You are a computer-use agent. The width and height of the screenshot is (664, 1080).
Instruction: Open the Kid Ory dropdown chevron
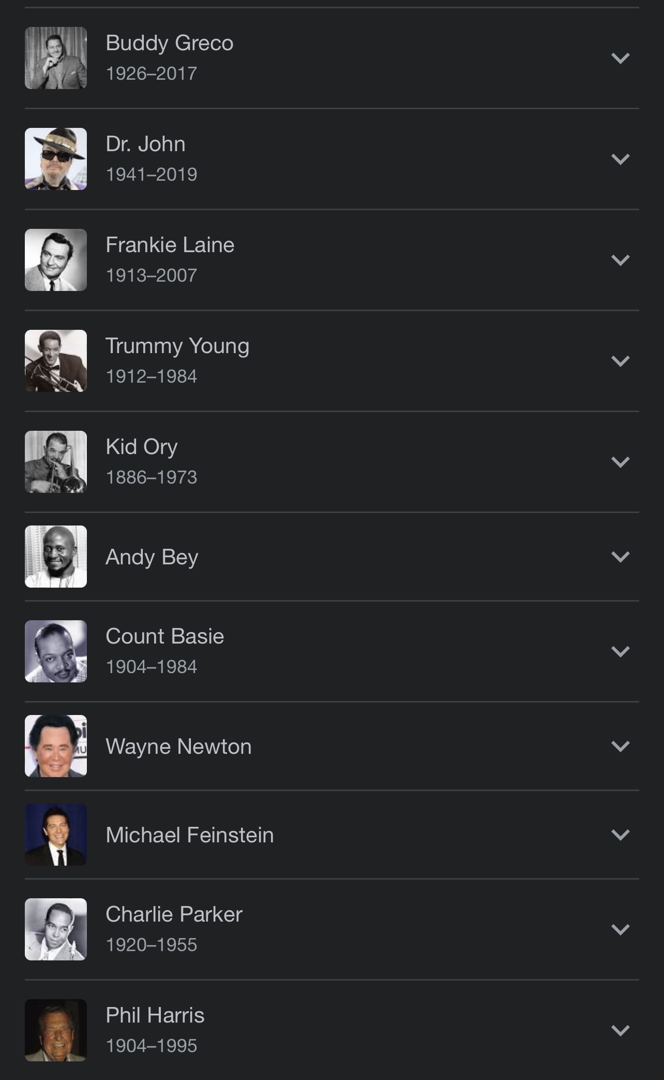(620, 462)
